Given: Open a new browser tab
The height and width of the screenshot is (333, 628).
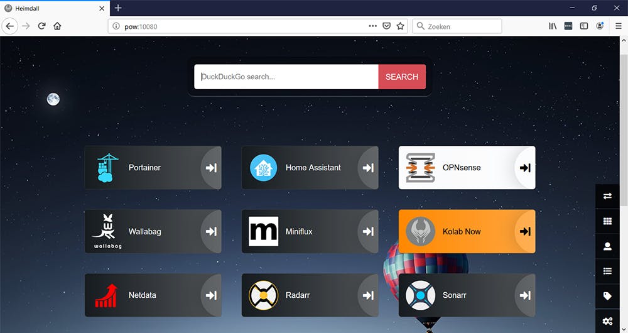Looking at the screenshot, I should click(118, 8).
